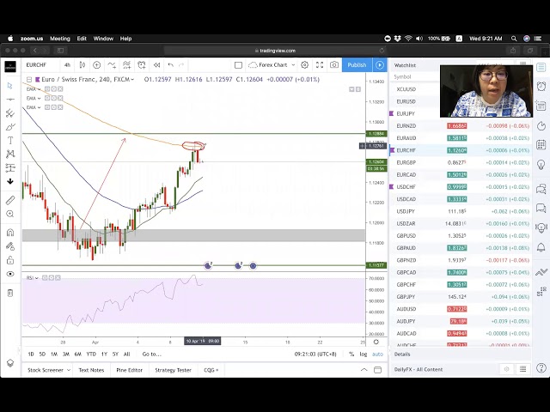Click the blue Publish button

point(356,65)
